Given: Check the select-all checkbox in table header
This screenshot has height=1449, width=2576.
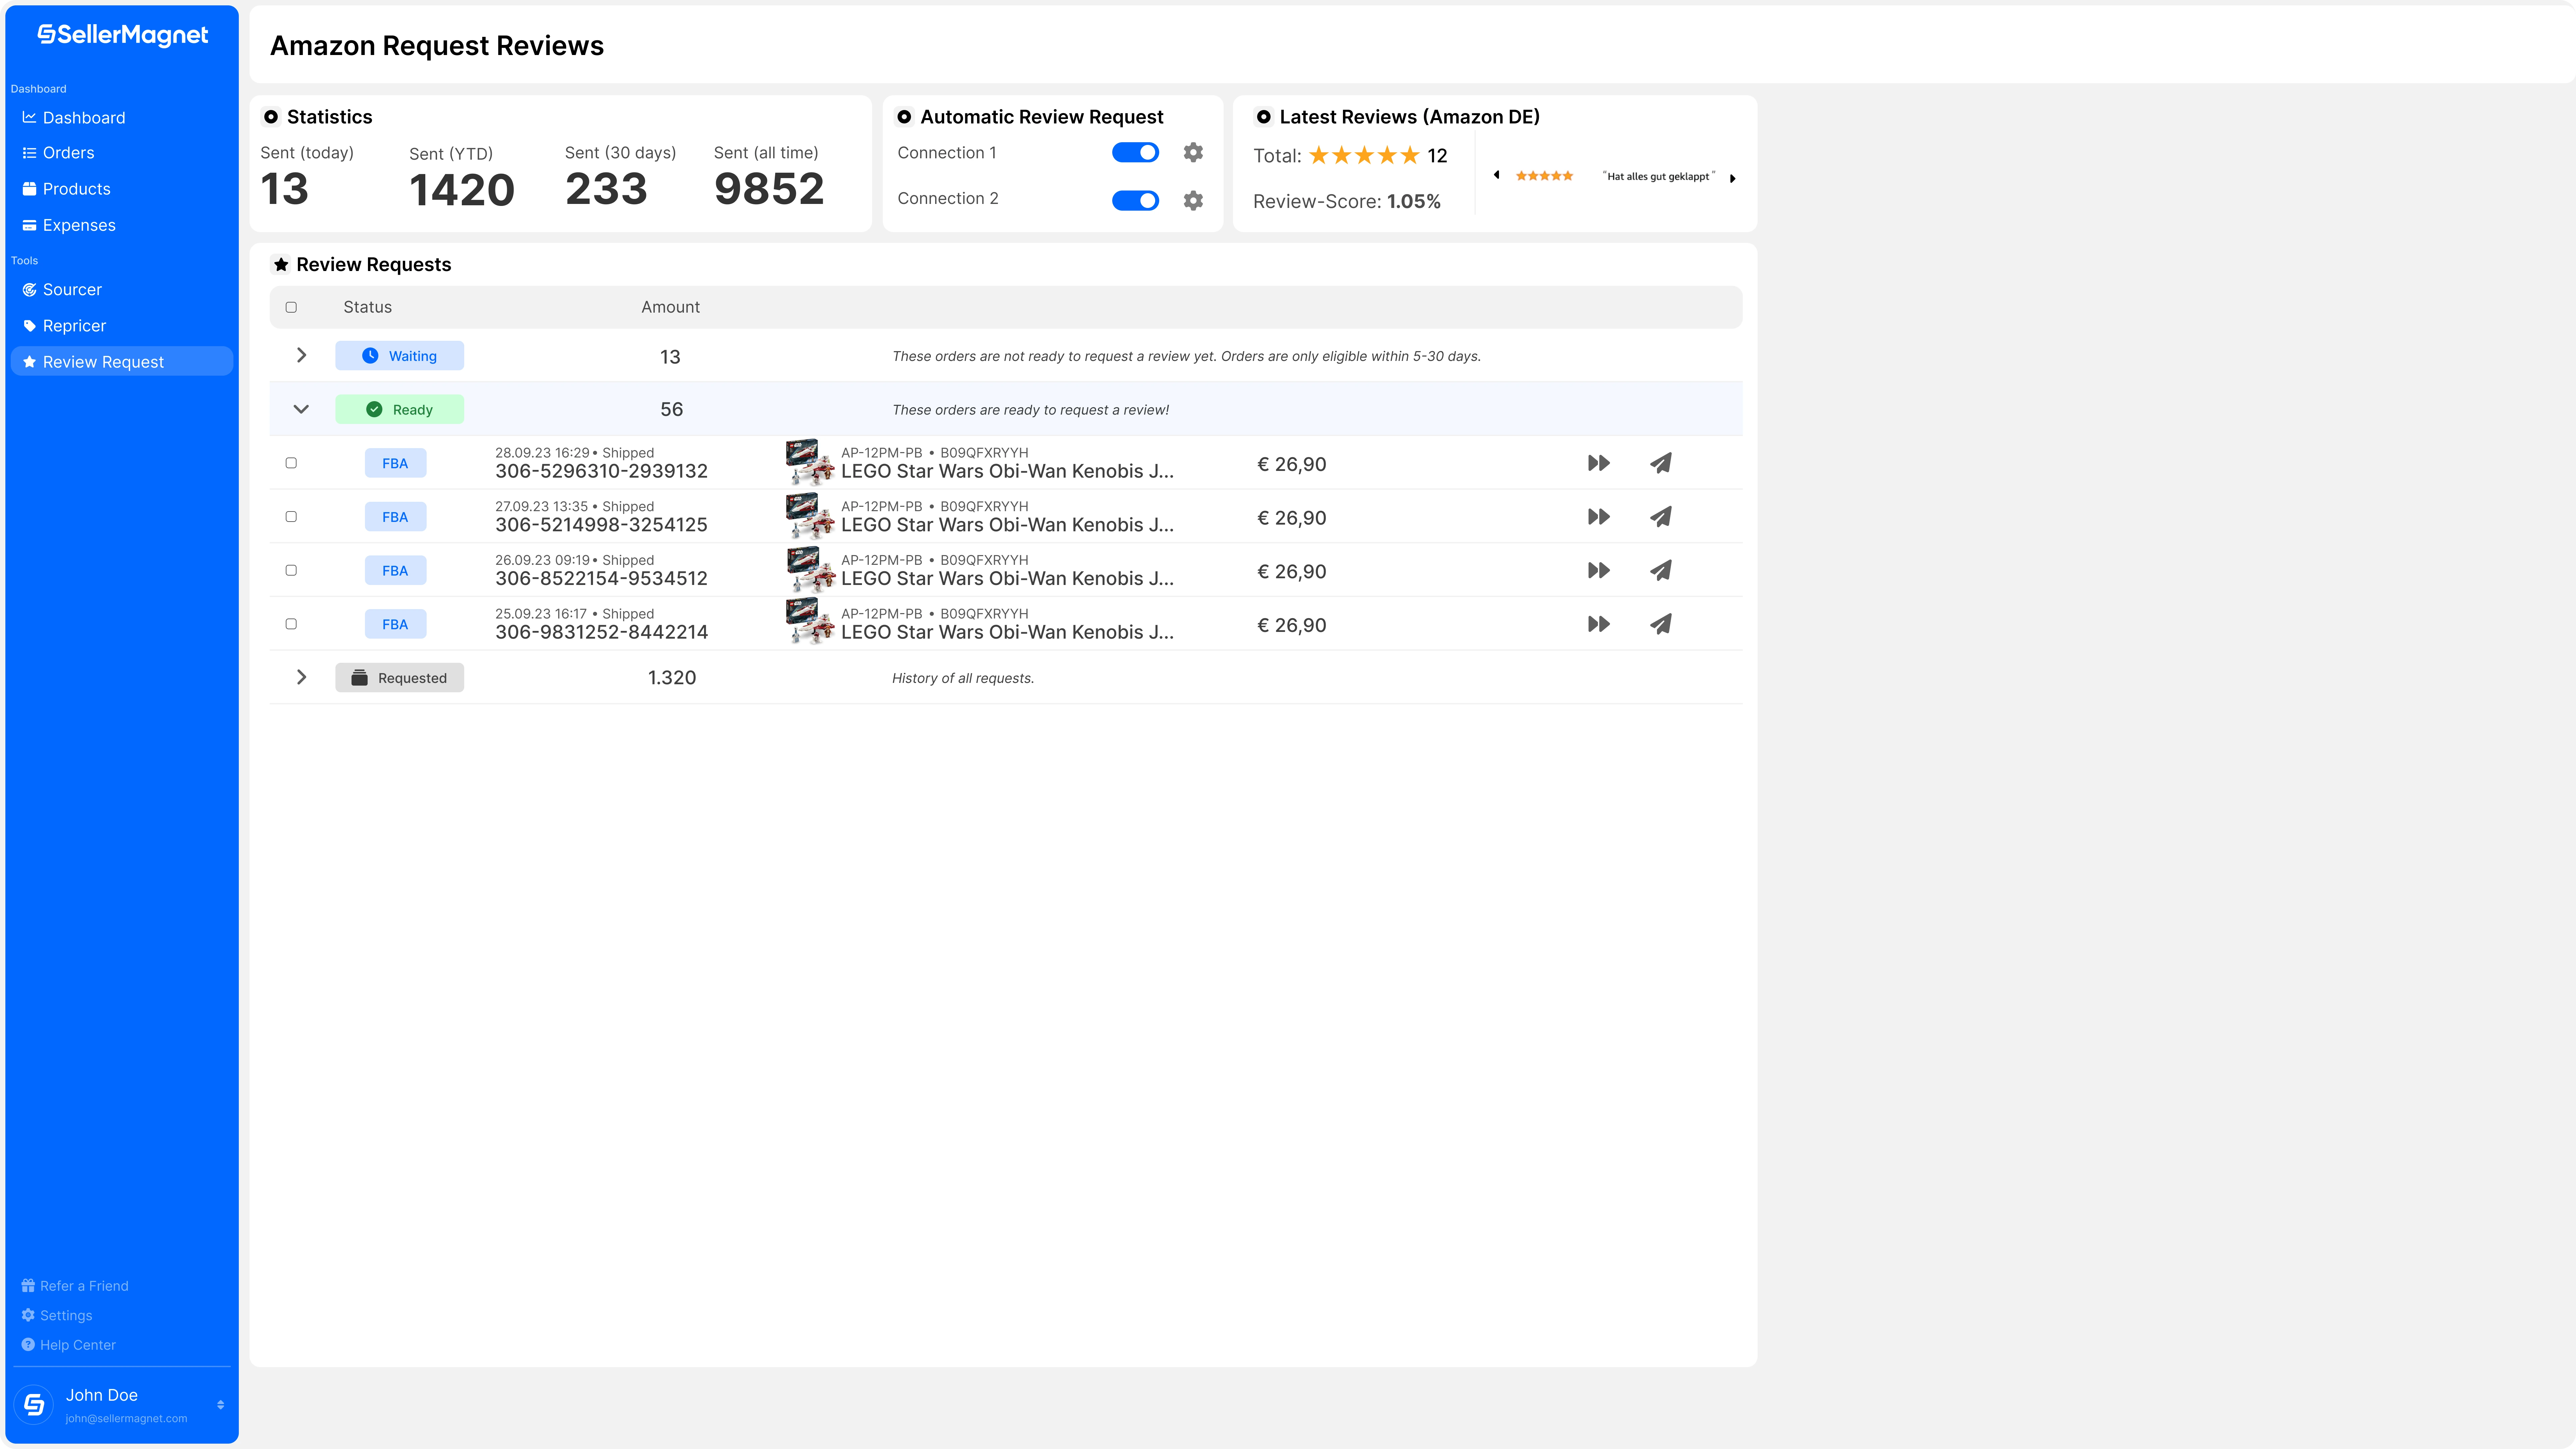Looking at the screenshot, I should [x=291, y=307].
